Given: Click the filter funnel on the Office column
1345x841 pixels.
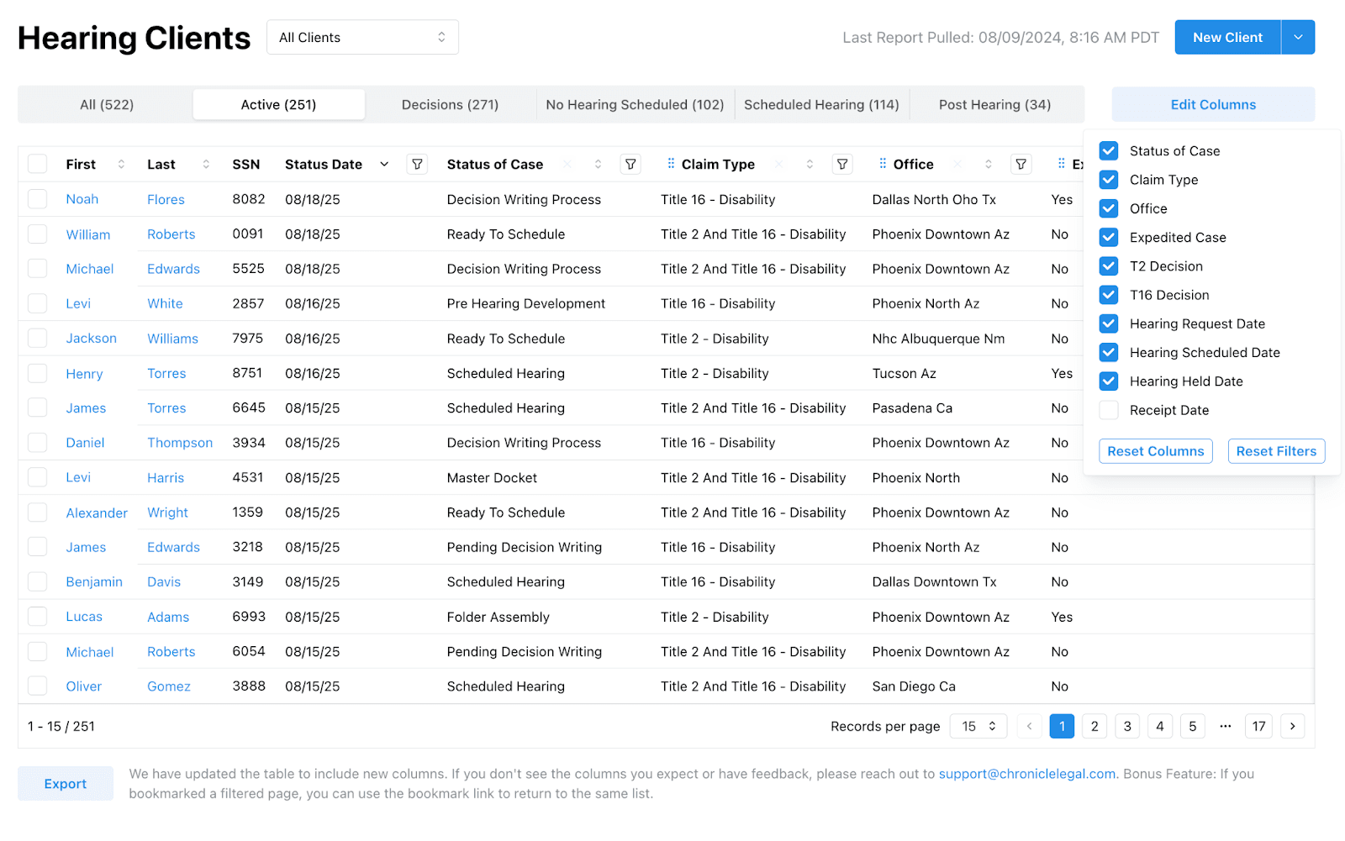Looking at the screenshot, I should [1021, 164].
